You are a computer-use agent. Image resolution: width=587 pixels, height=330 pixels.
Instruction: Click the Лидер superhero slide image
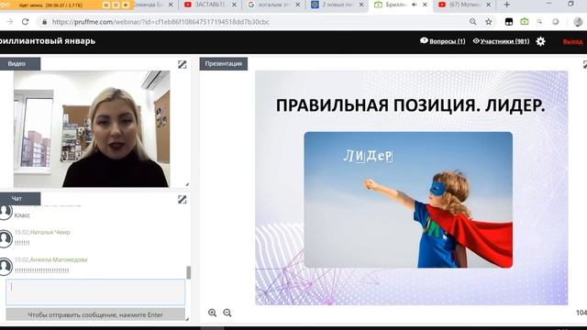pyautogui.click(x=408, y=200)
